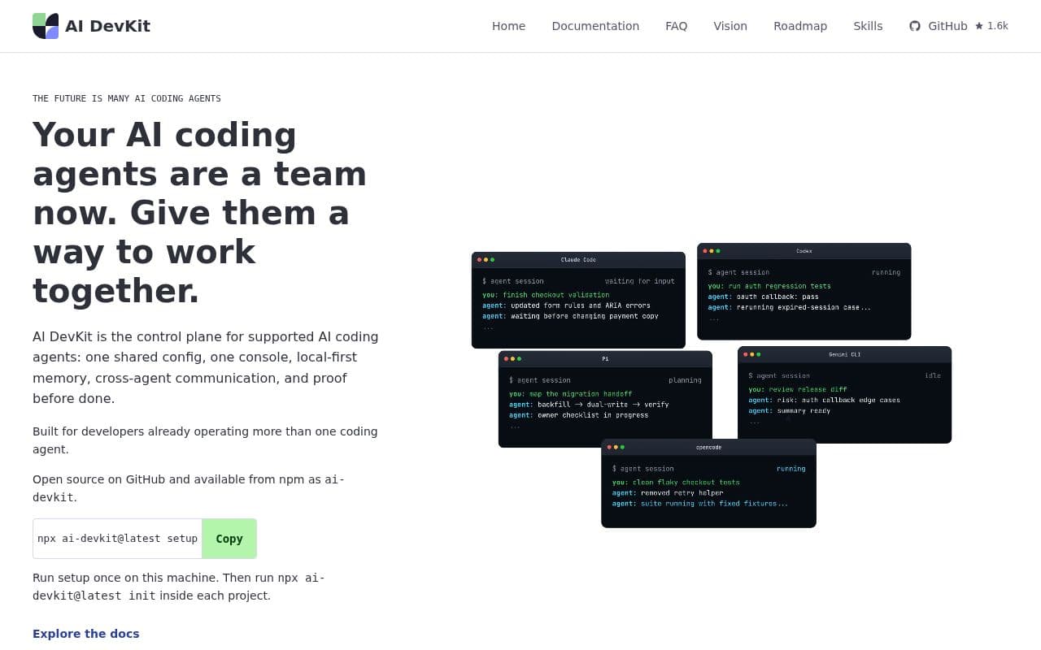Follow the Explore the docs link
The image size is (1041, 650).
coord(85,634)
